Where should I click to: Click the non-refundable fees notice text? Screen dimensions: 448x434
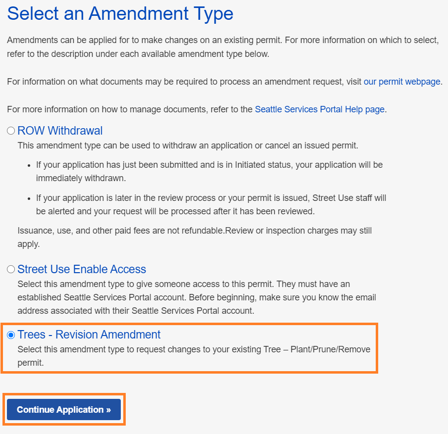(195, 237)
